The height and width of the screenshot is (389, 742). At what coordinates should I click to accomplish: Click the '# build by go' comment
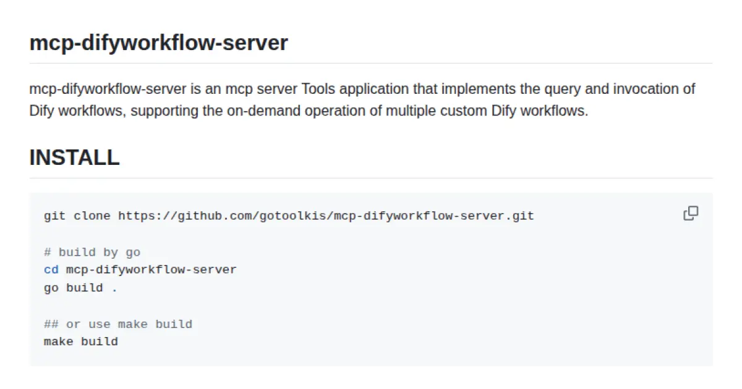pos(92,252)
